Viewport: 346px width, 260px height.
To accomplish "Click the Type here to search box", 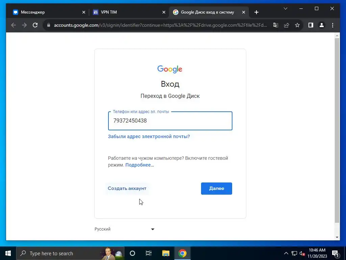I will 70,253.
